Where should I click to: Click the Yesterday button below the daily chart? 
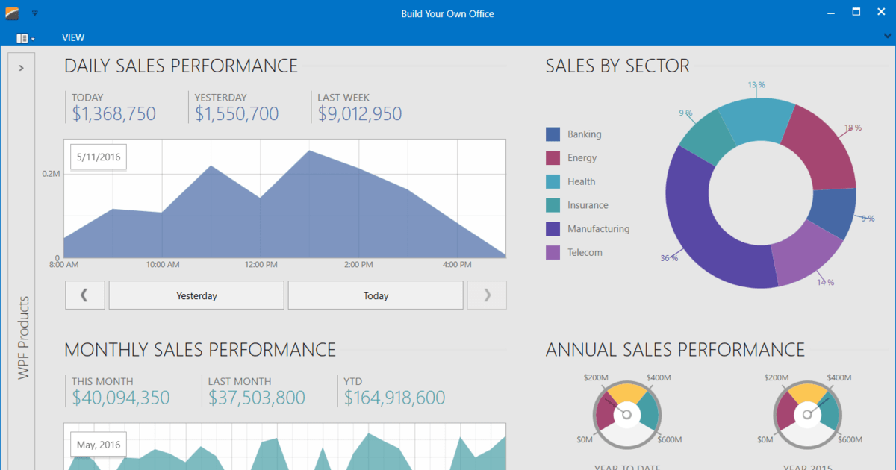(196, 295)
